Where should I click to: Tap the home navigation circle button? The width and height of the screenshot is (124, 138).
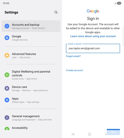[90, 134]
